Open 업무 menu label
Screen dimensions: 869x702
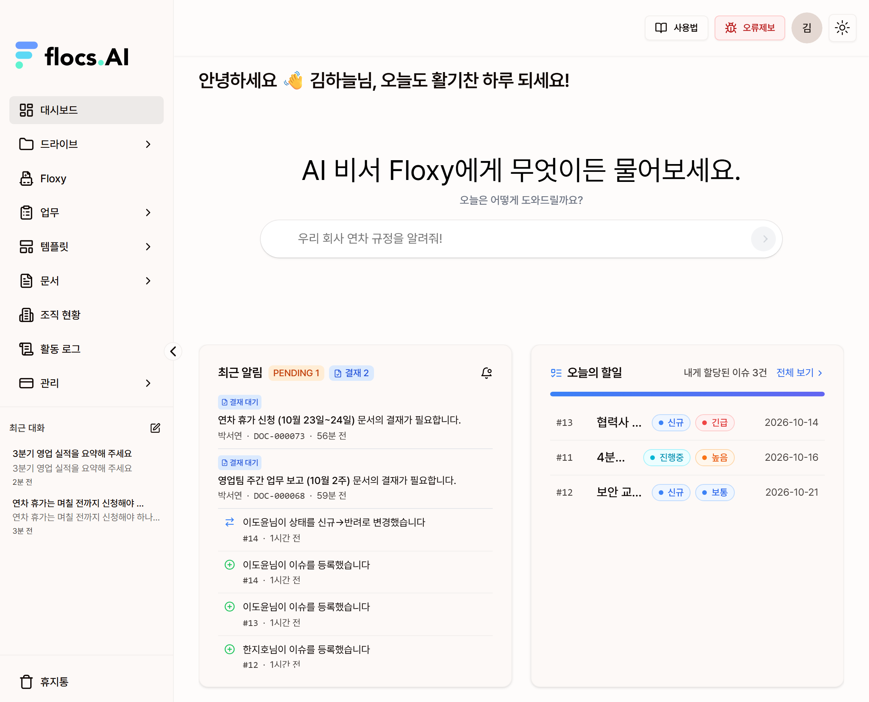[50, 212]
